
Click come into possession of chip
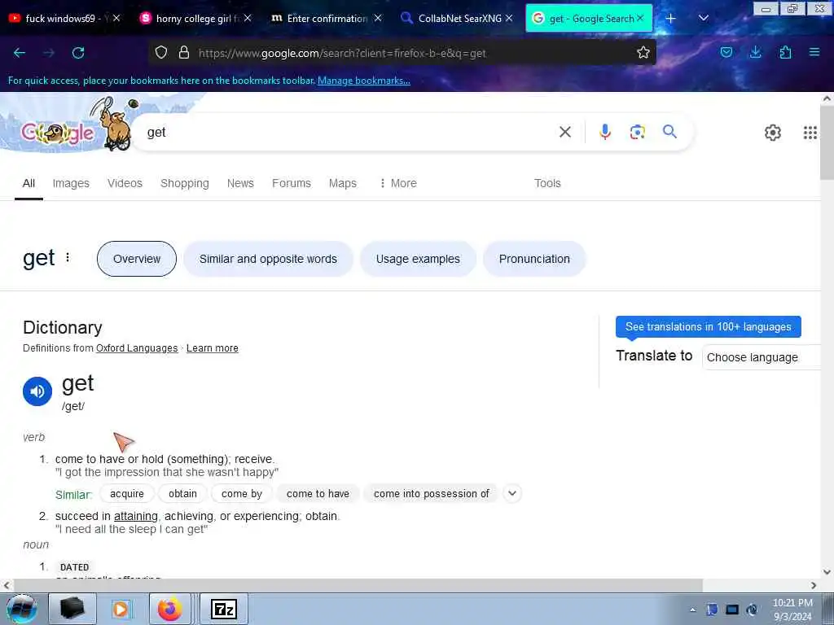(431, 494)
